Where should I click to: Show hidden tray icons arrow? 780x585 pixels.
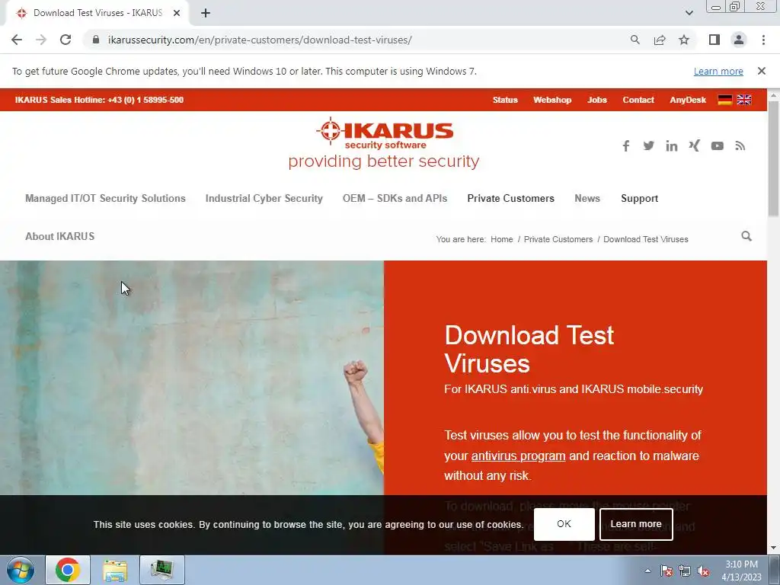[x=647, y=571]
